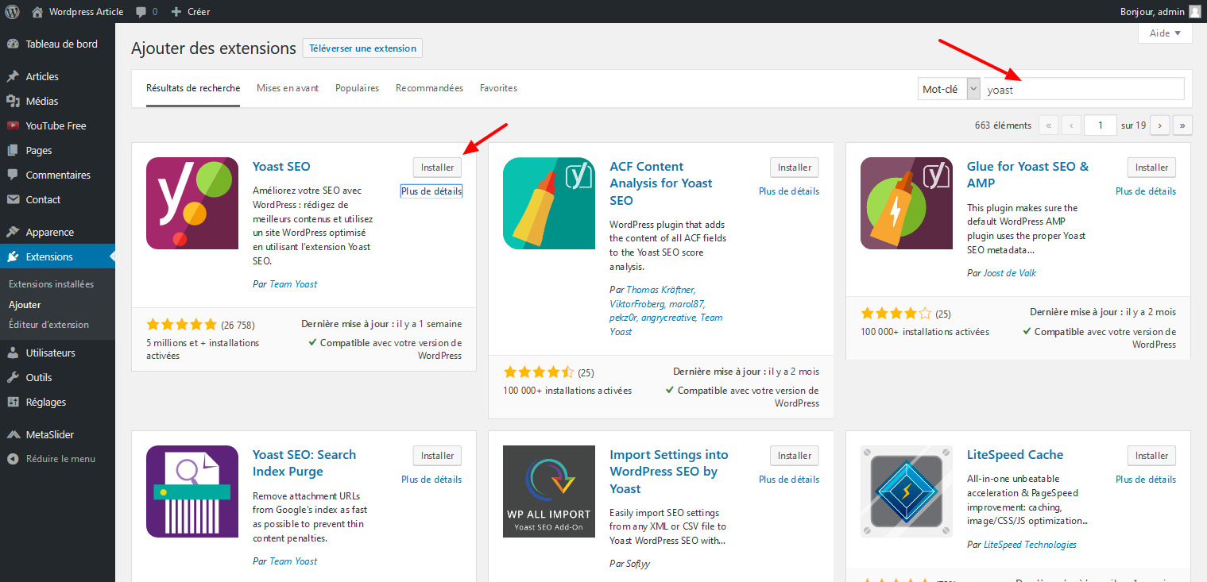Install Yoast SEO: Search Index Purge
This screenshot has height=582, width=1207.
click(437, 456)
